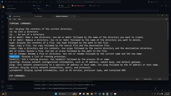Open Notepad settings gear icon

click(x=166, y=19)
